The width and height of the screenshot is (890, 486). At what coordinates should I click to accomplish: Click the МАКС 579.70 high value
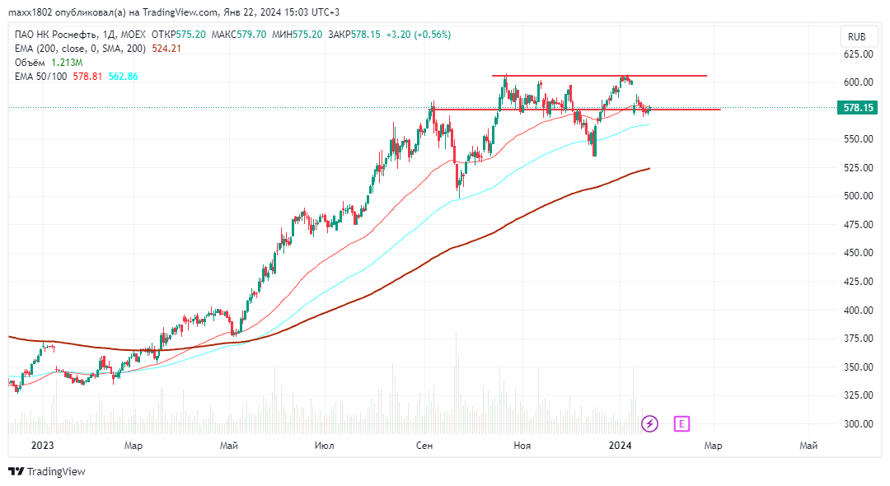pos(238,35)
